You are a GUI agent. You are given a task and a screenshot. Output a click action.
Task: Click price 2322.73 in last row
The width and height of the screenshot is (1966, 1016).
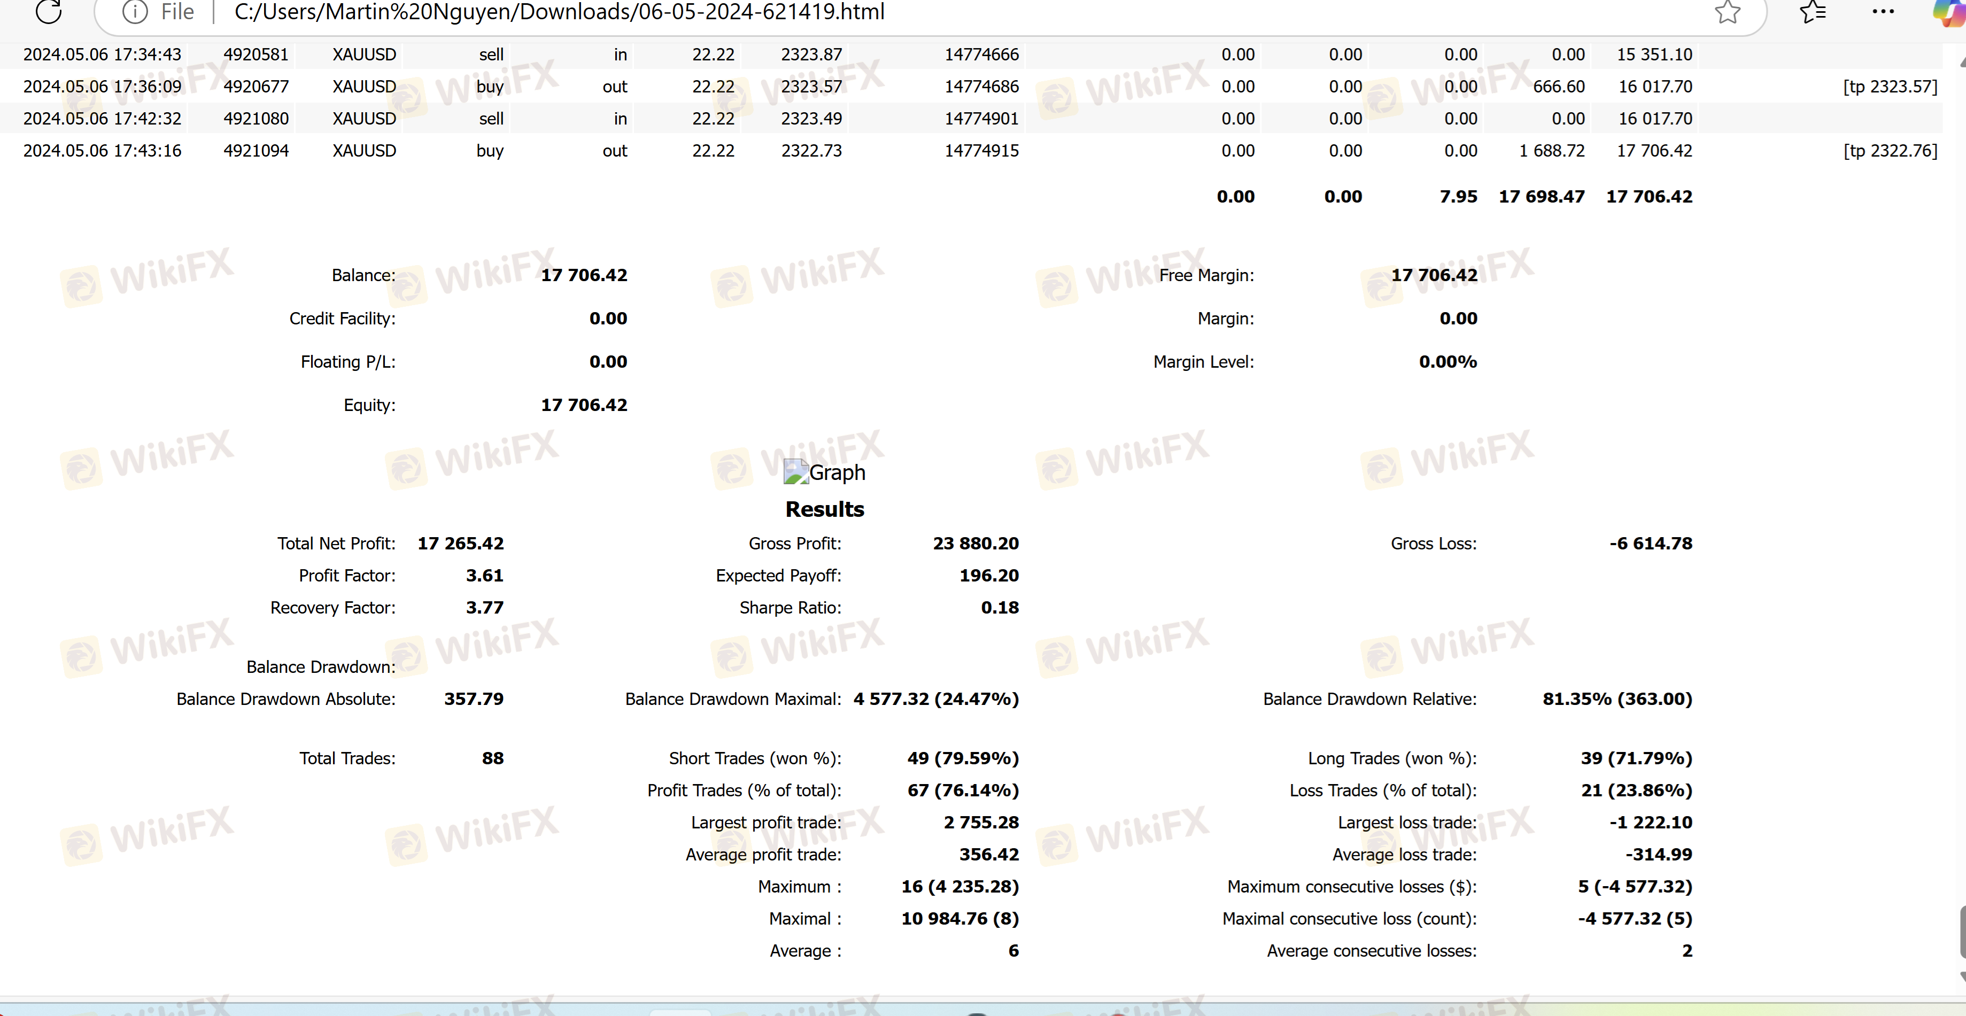click(x=811, y=150)
